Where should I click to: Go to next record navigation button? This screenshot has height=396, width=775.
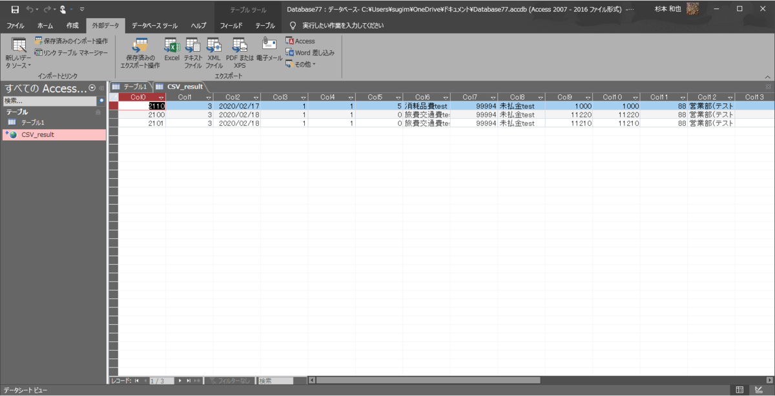tap(180, 381)
